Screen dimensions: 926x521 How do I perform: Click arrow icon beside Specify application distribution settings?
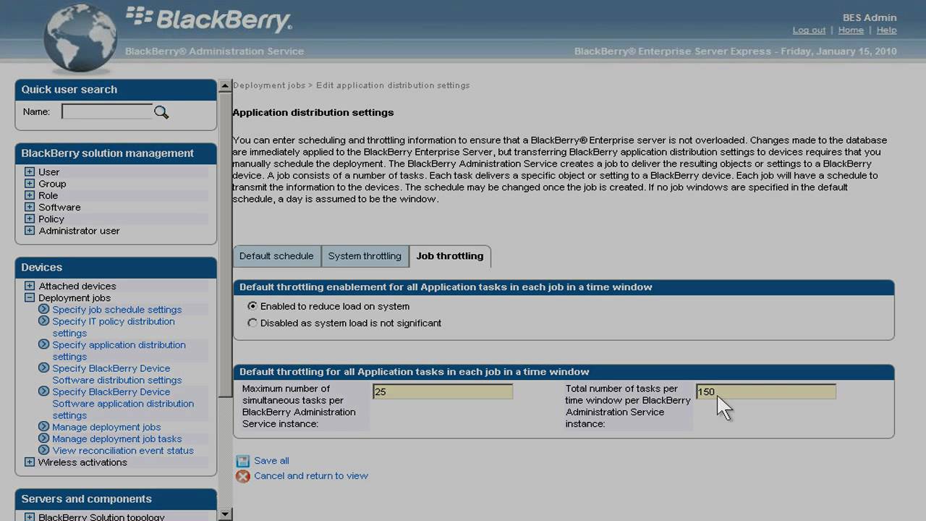tap(43, 345)
